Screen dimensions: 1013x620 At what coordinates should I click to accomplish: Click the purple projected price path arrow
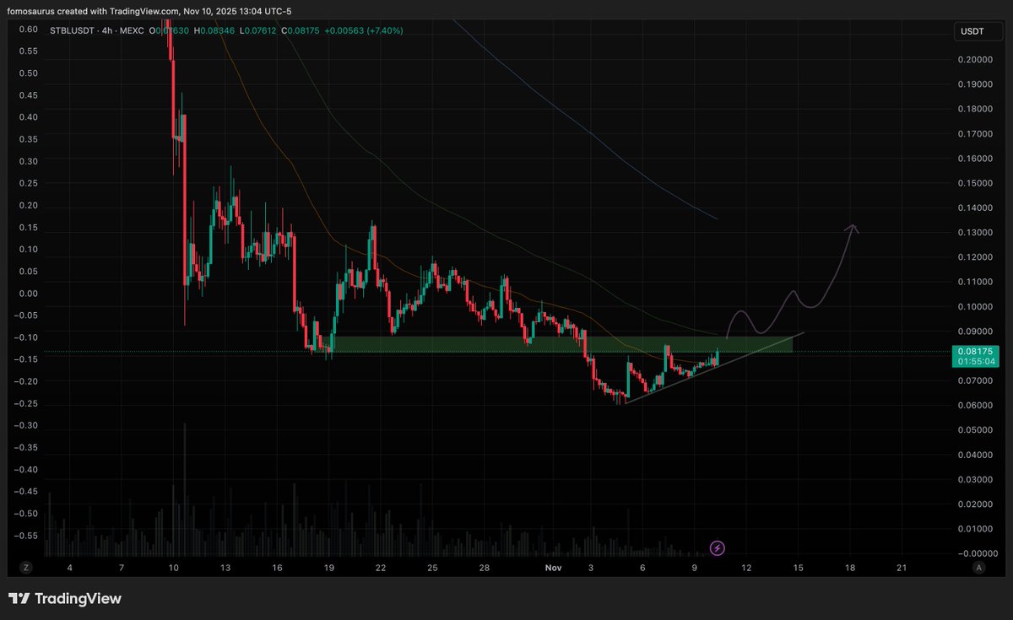(x=792, y=283)
